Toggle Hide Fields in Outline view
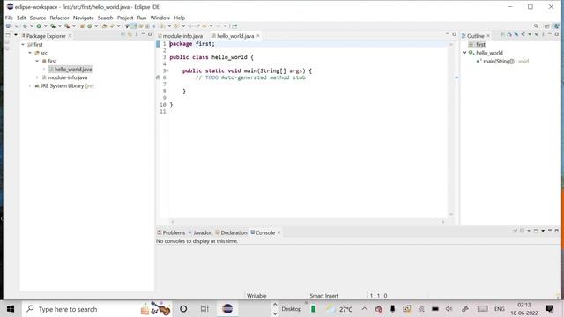Viewport: 564px width, 317px height. coord(516,34)
